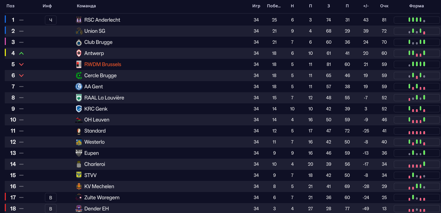This screenshot has height=213, width=441.
Task: Open the Standard team page
Action: [x=95, y=131]
